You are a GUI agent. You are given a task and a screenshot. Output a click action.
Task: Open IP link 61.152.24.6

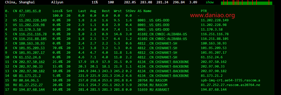coord(30,57)
